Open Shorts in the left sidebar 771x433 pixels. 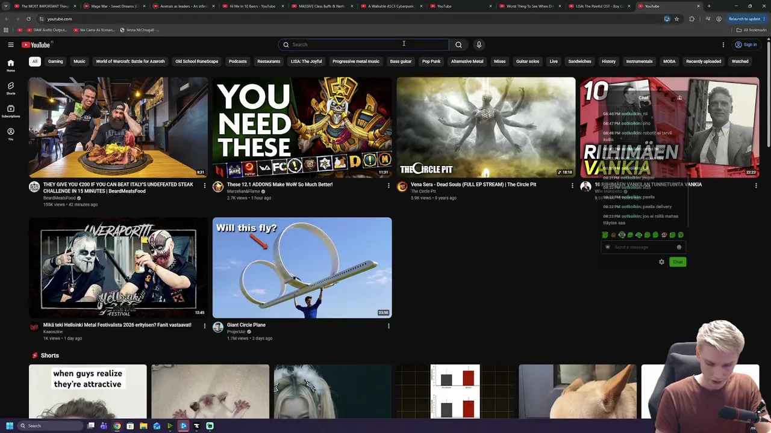click(11, 88)
